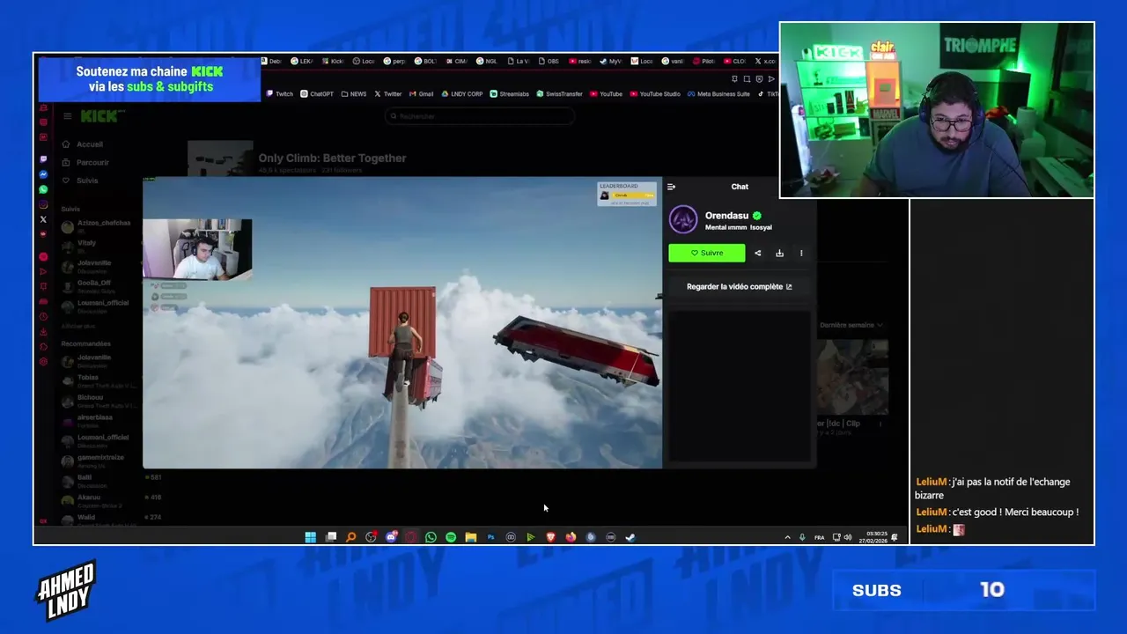Open Discord from taskbar
The width and height of the screenshot is (1127, 634).
pos(391,537)
